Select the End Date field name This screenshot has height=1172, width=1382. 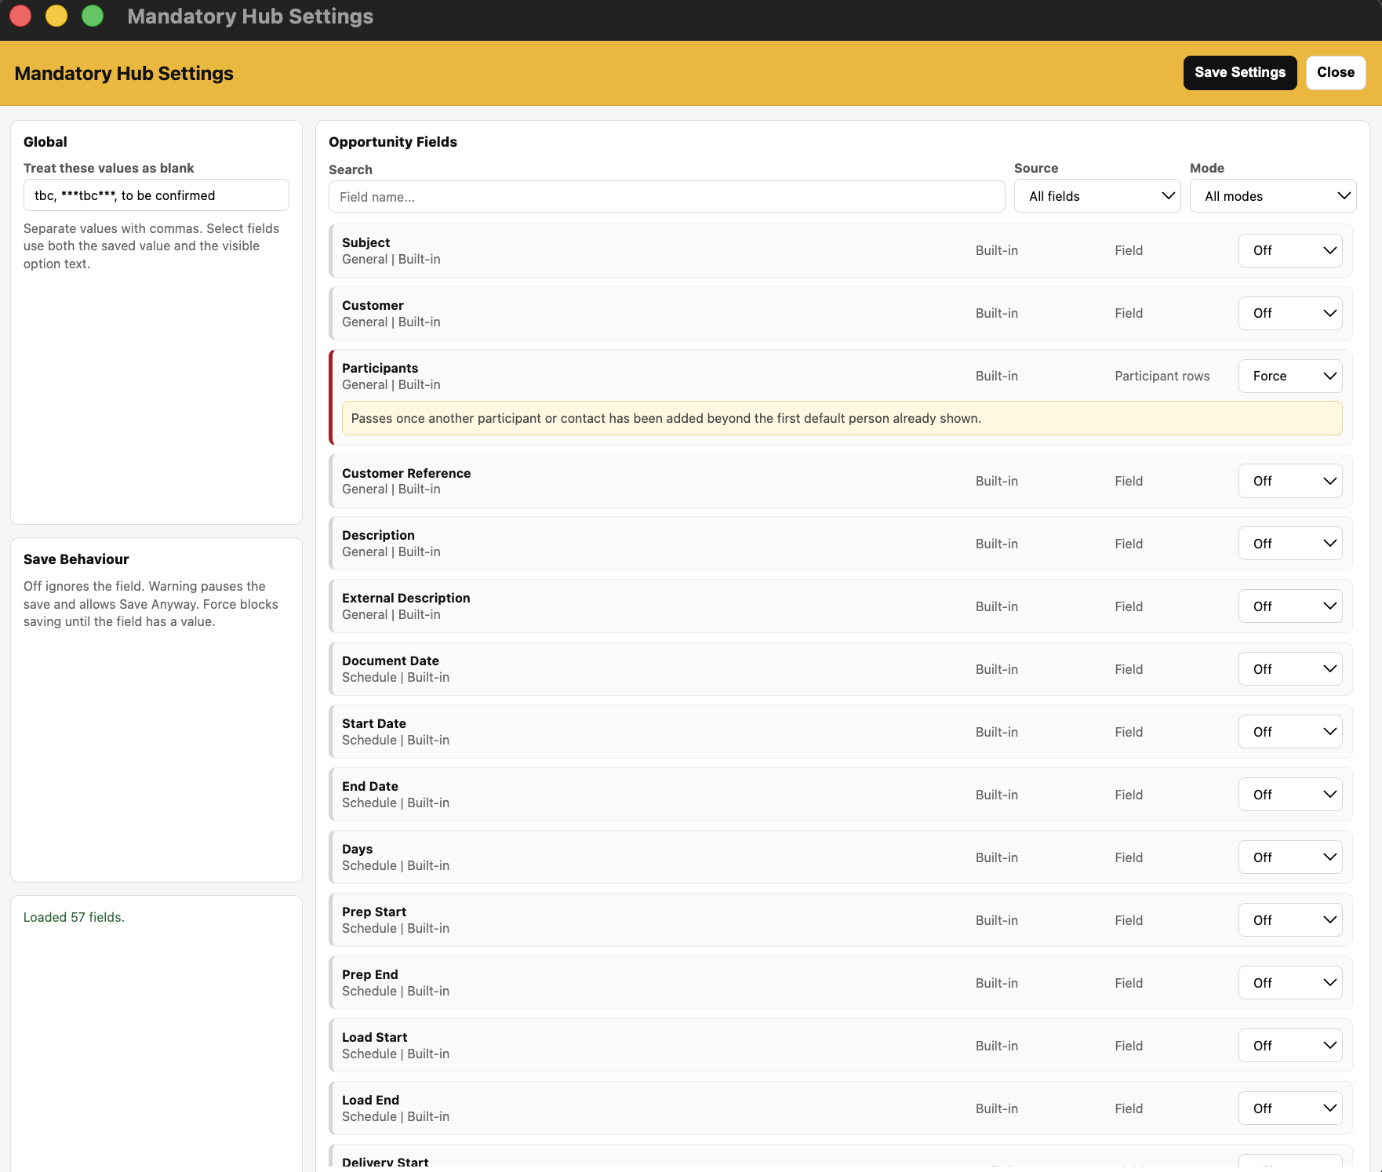369,786
